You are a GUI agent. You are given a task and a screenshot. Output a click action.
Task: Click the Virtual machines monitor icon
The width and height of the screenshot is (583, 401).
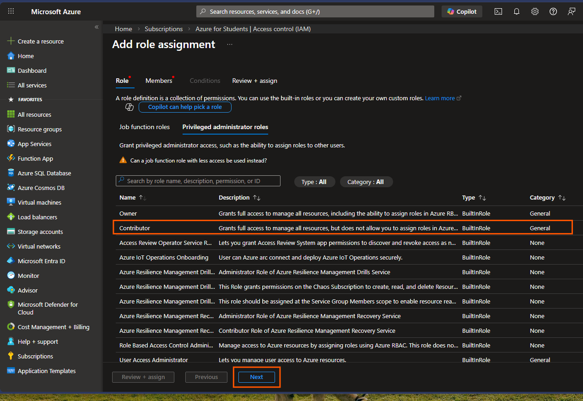[x=11, y=202]
